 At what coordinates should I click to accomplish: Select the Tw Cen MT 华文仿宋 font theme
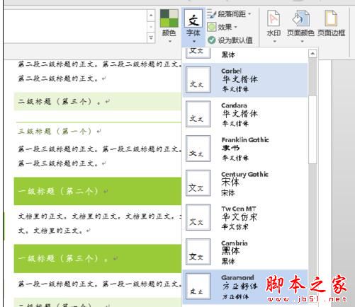click(x=245, y=217)
